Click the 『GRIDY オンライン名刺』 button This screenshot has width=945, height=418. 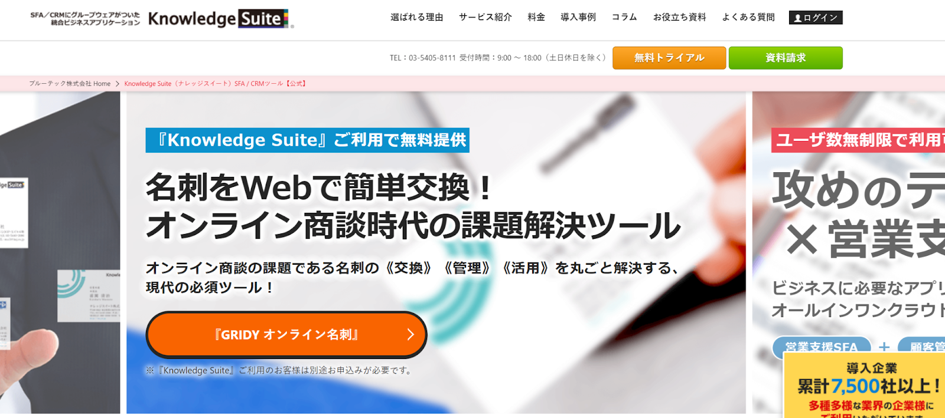point(286,335)
